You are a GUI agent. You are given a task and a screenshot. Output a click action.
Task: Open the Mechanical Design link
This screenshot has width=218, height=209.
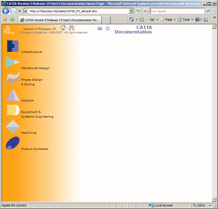tap(35, 68)
